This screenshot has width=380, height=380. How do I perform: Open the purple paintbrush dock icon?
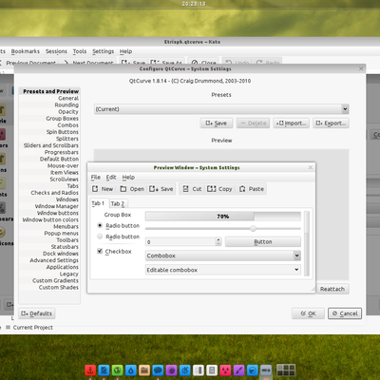coord(239,370)
